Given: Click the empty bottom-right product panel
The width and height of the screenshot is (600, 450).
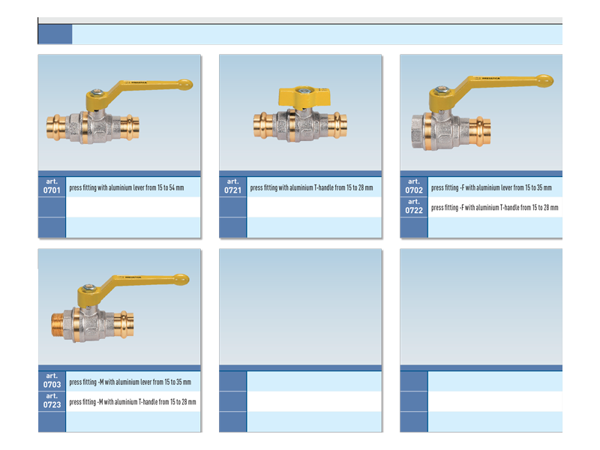Looking at the screenshot, I should pyautogui.click(x=481, y=307).
